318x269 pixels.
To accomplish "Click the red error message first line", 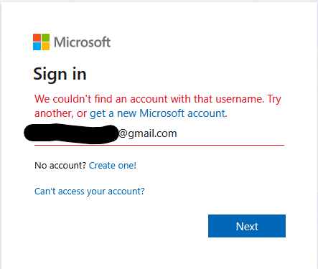I will point(158,99).
